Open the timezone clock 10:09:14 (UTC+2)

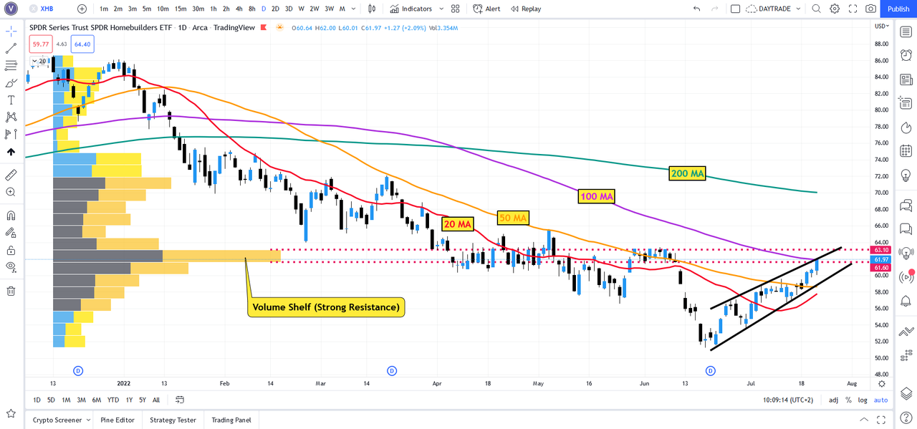[789, 400]
